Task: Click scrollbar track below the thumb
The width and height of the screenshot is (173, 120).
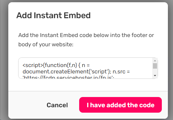Action: point(155,71)
